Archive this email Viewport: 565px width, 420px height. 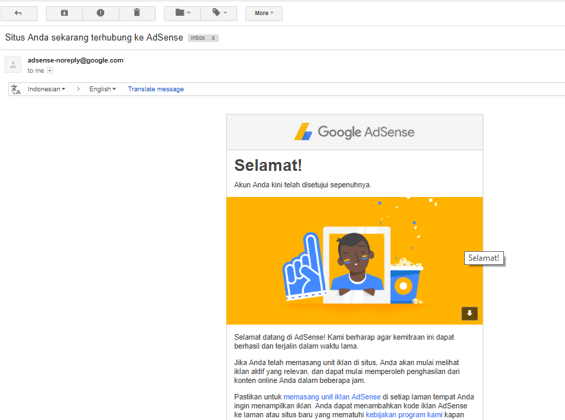(x=64, y=13)
